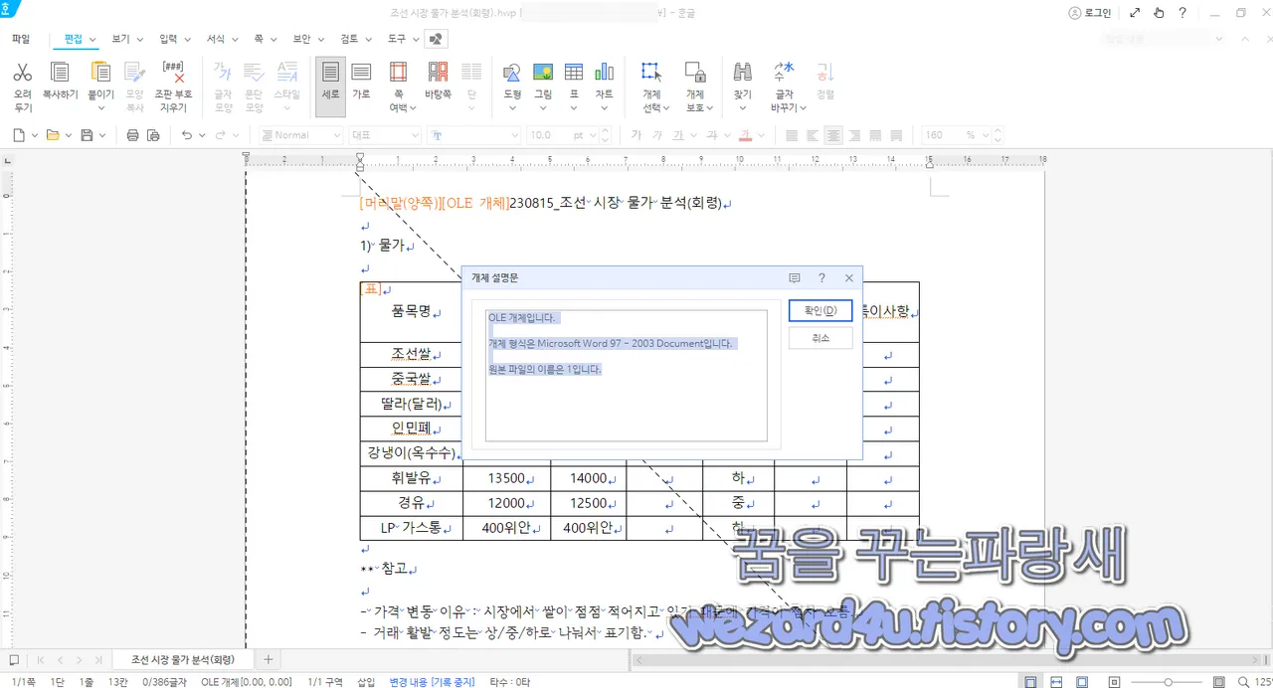This screenshot has width=1273, height=688.
Task: Click the icon right of 도구 menu
Action: 436,39
